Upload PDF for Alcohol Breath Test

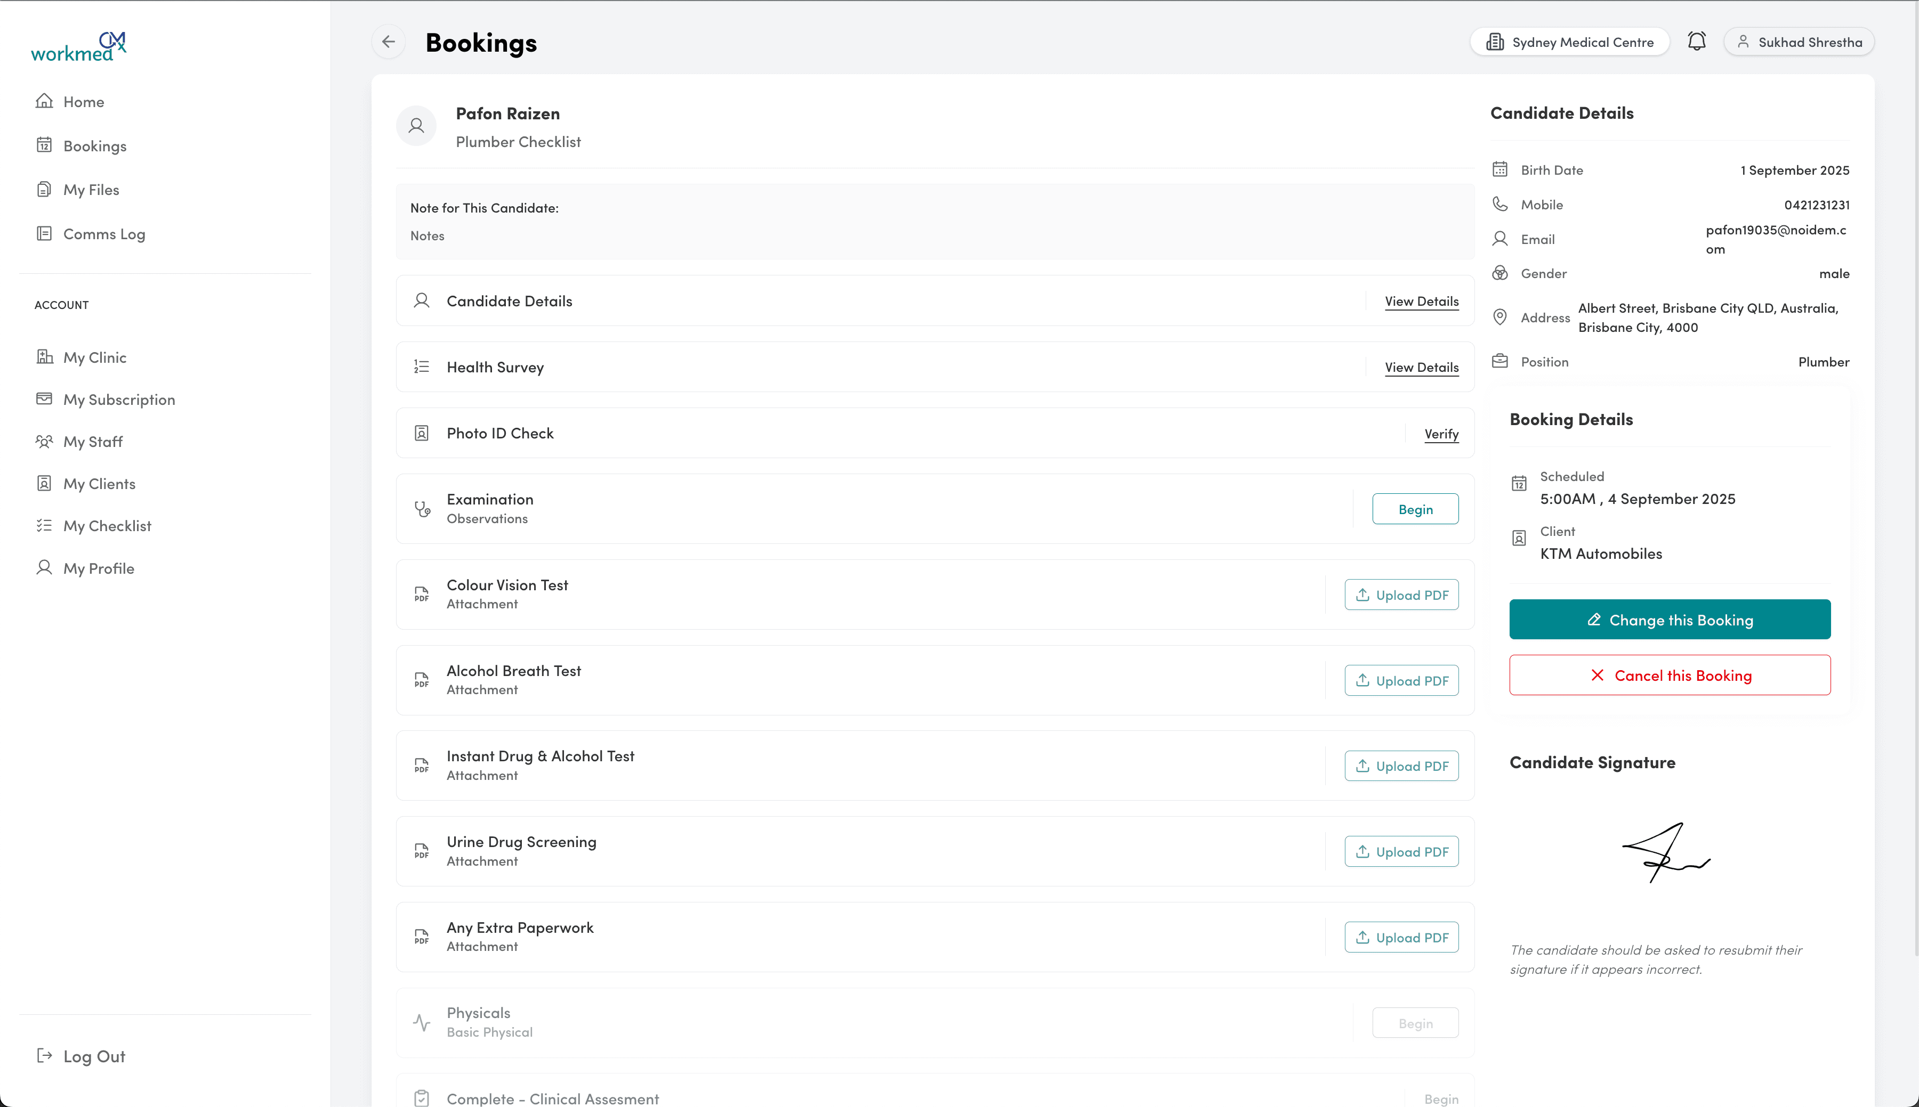pyautogui.click(x=1401, y=680)
